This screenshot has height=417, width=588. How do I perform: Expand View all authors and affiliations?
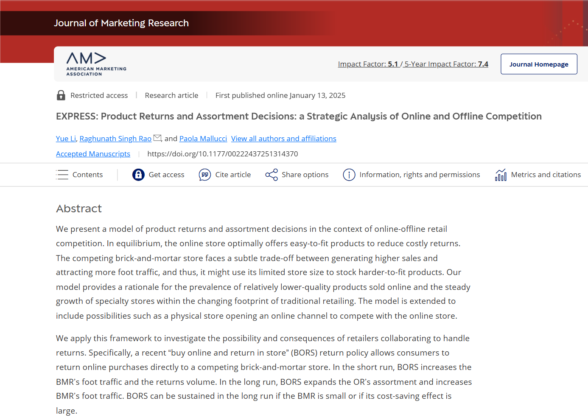pos(283,139)
